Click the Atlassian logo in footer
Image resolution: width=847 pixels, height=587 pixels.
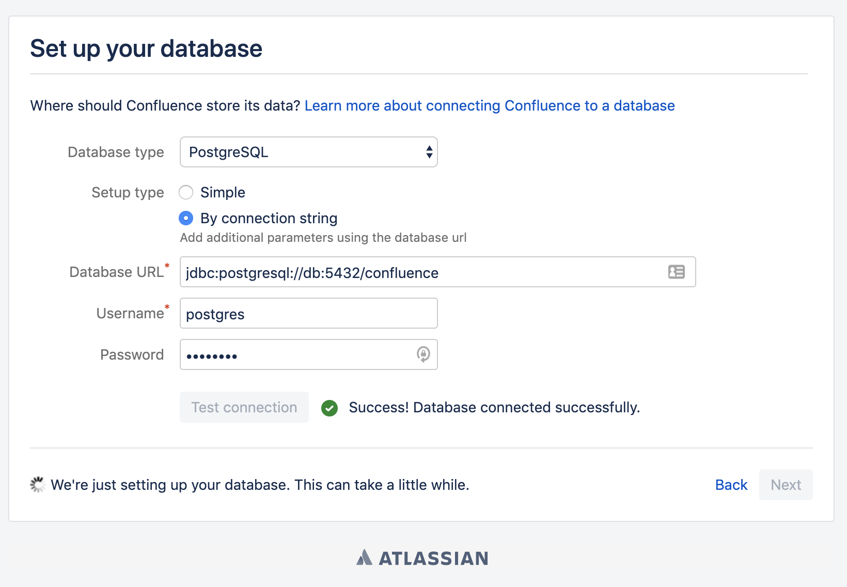point(422,558)
